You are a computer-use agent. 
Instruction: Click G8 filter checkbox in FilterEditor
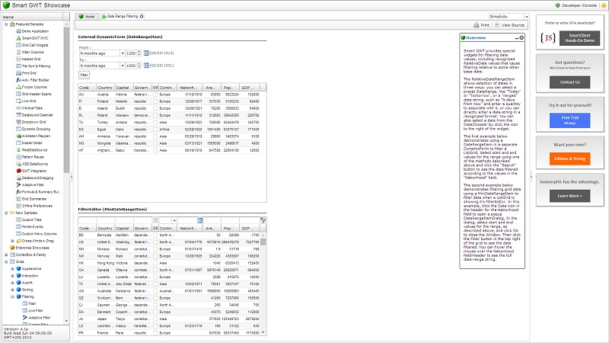[155, 220]
